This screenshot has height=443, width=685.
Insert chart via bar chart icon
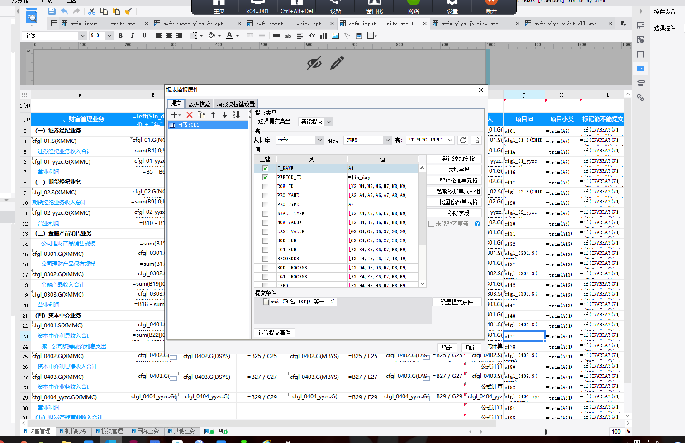[323, 36]
